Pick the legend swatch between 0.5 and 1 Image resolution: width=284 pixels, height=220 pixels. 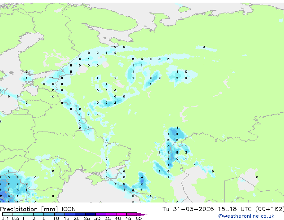tap(18, 214)
